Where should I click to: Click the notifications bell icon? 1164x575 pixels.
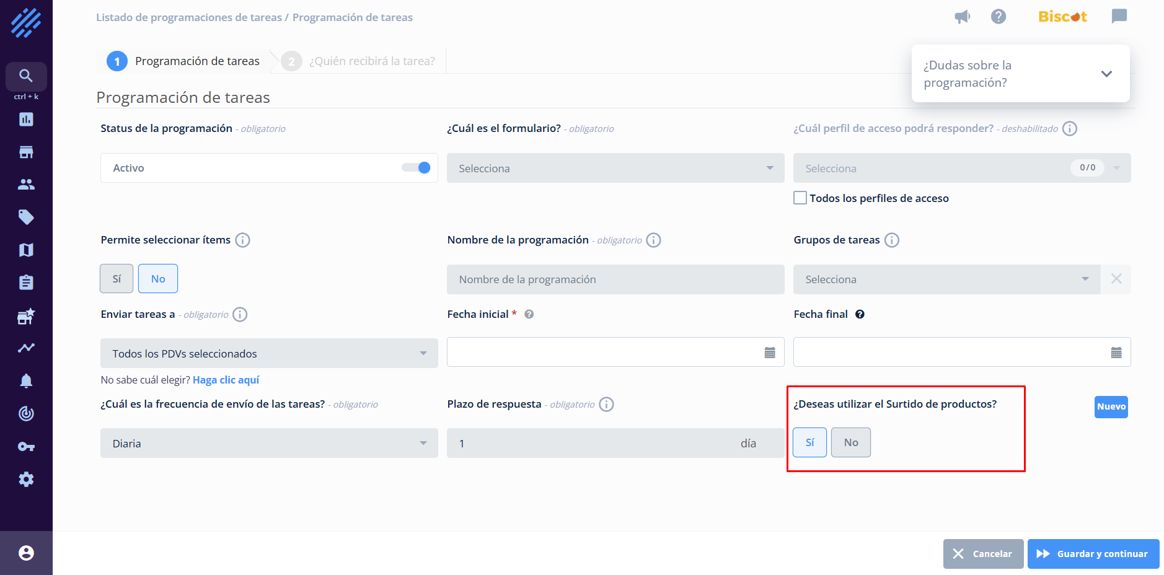(26, 380)
